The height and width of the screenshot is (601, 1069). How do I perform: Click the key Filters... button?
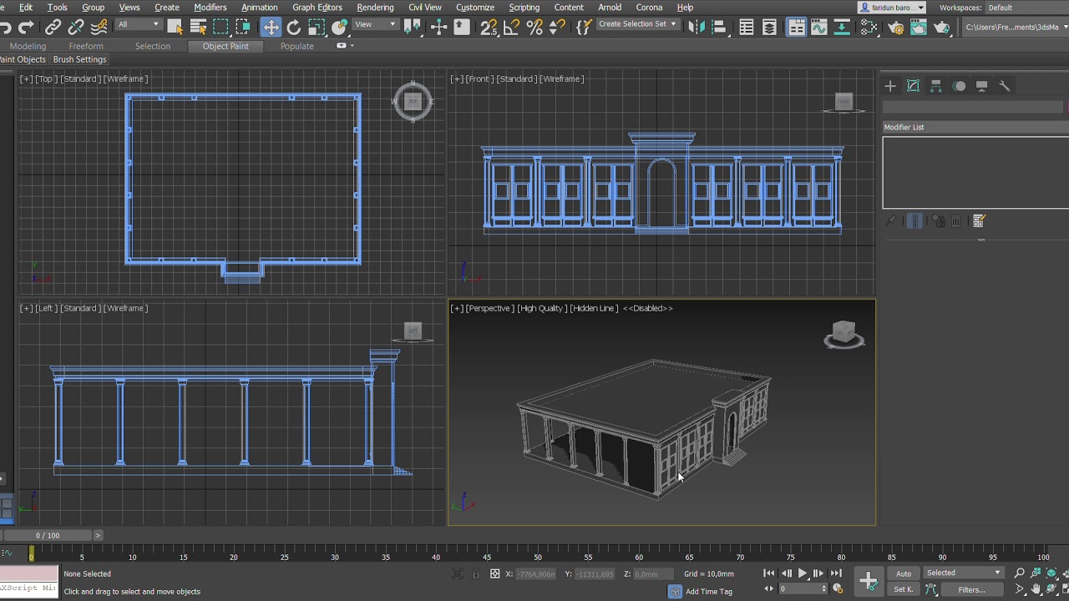coord(971,589)
